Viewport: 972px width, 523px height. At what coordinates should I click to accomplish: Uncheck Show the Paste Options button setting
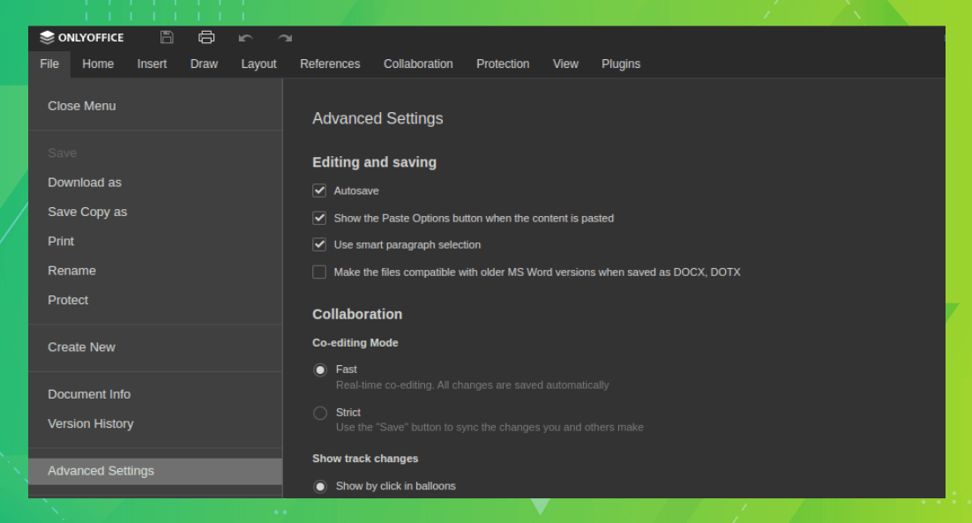coord(319,218)
